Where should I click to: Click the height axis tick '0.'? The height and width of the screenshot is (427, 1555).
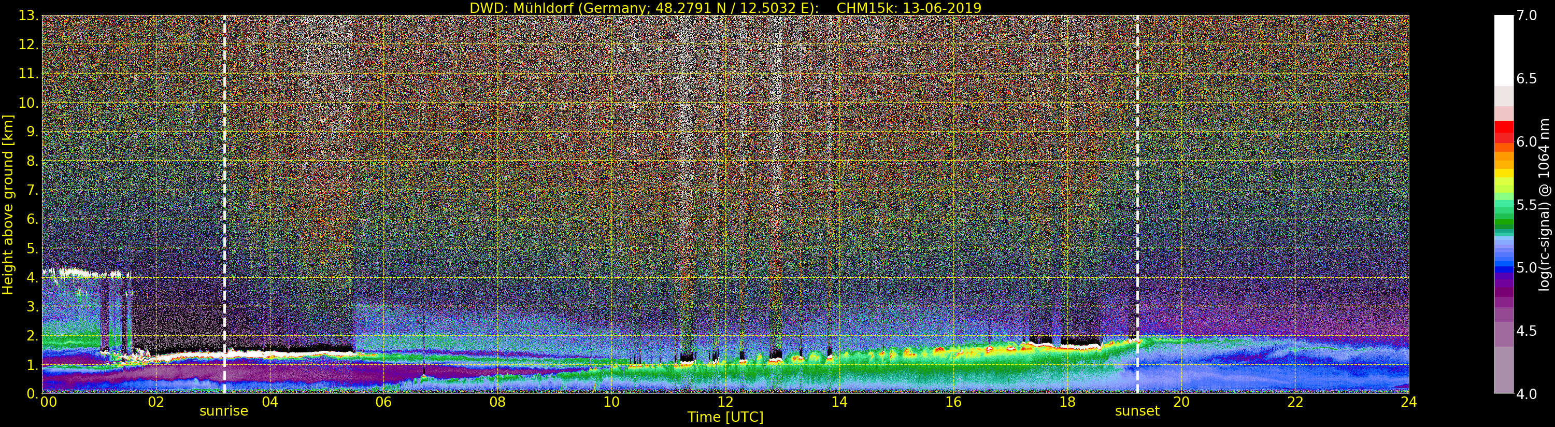pos(32,393)
